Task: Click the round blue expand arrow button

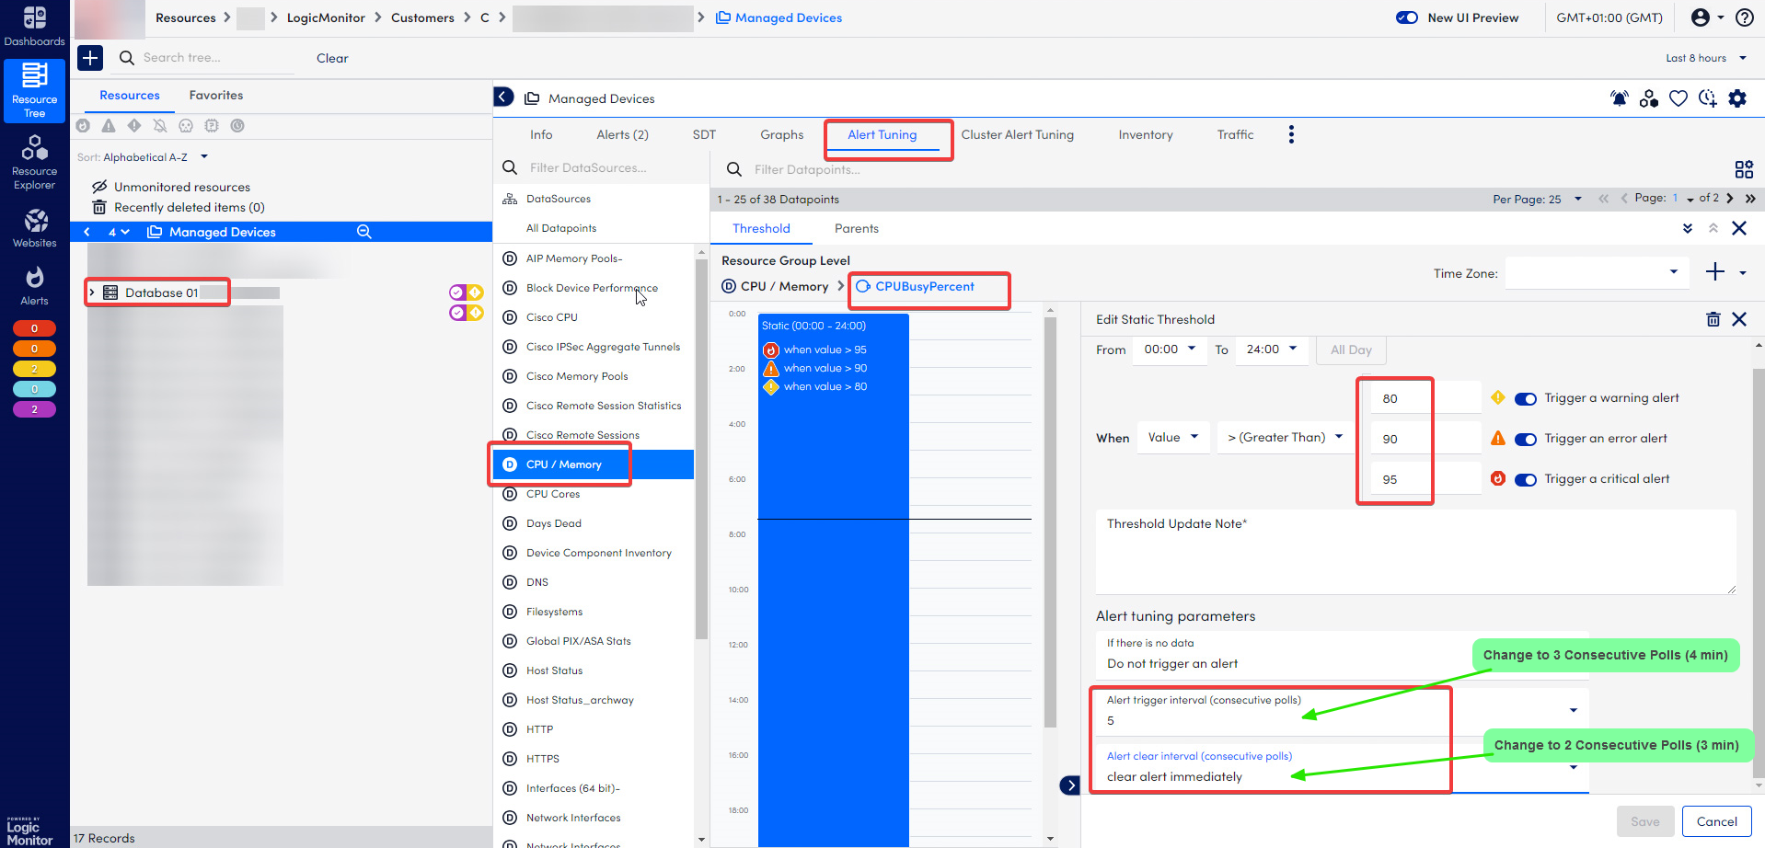Action: coord(1069,785)
